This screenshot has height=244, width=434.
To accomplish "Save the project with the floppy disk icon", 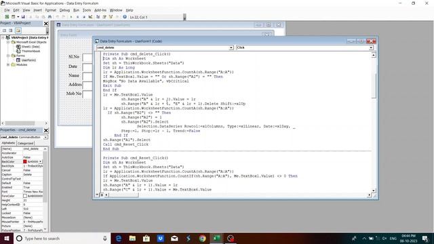I will [x=23, y=17].
